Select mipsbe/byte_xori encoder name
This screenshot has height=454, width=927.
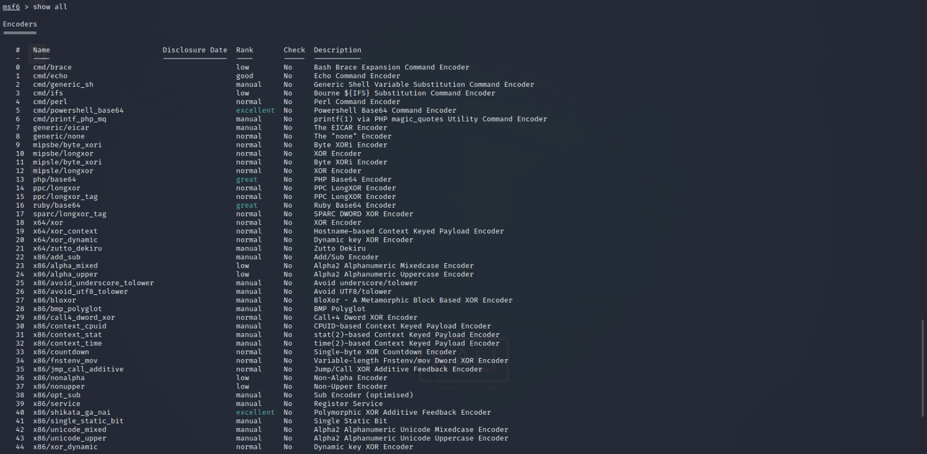[x=67, y=145]
